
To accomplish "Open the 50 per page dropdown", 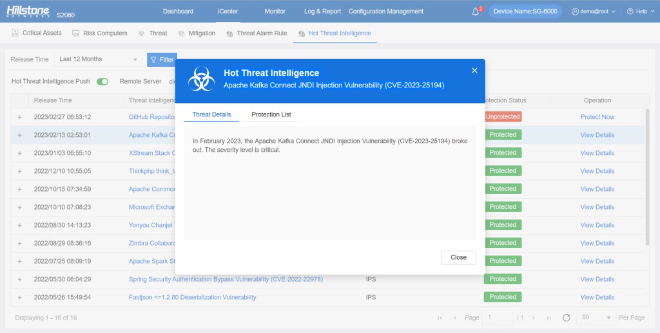I will point(596,318).
